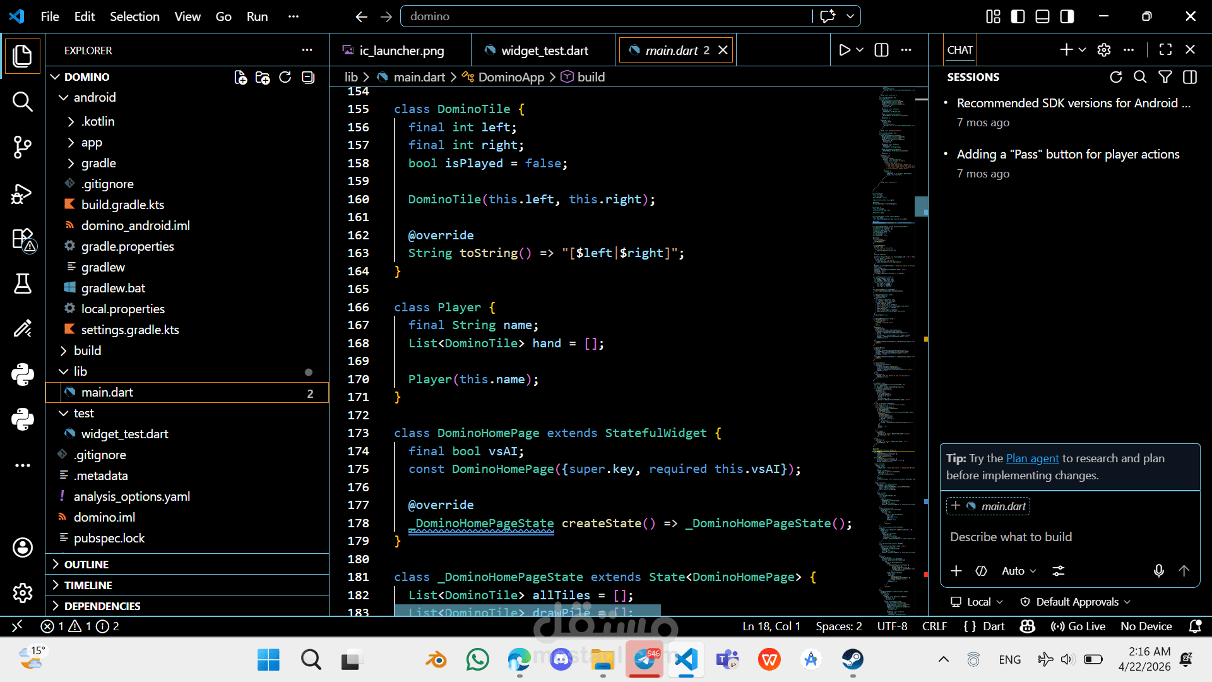Image resolution: width=1212 pixels, height=682 pixels.
Task: Refresh the explorer file tree
Action: click(x=285, y=77)
